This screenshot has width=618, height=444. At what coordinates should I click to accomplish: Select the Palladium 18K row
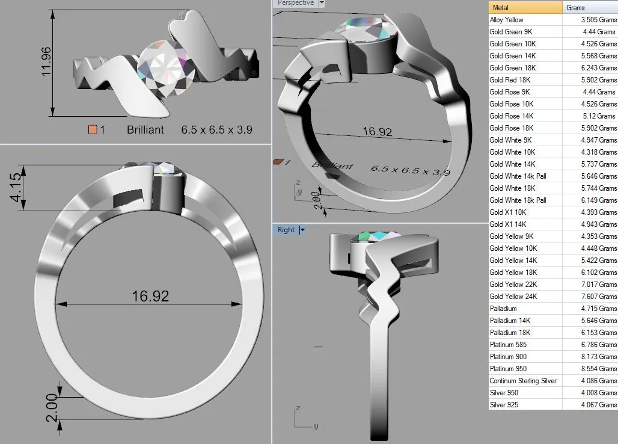[x=553, y=333]
